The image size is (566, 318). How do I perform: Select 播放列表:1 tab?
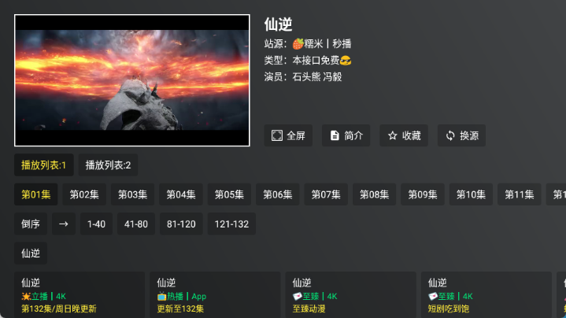tap(43, 165)
